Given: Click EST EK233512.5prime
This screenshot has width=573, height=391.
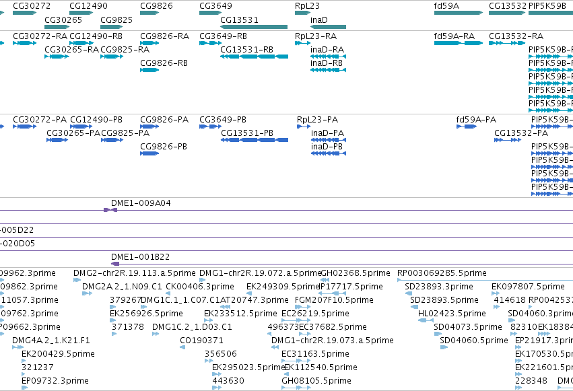Looking at the screenshot, I should [208, 320].
